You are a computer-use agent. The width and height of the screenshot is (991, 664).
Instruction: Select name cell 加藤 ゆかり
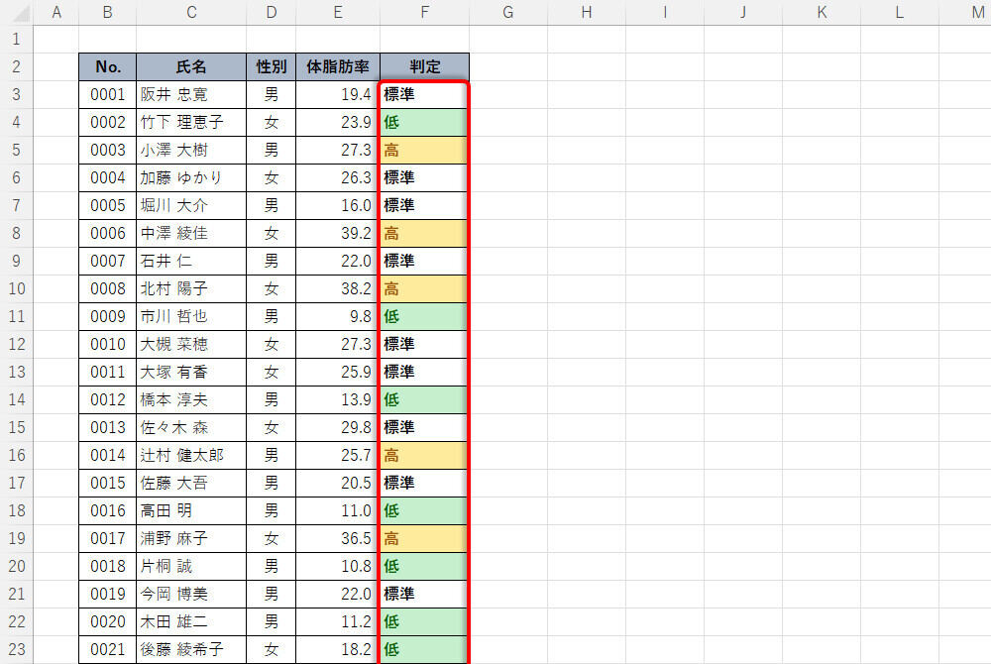click(x=191, y=178)
